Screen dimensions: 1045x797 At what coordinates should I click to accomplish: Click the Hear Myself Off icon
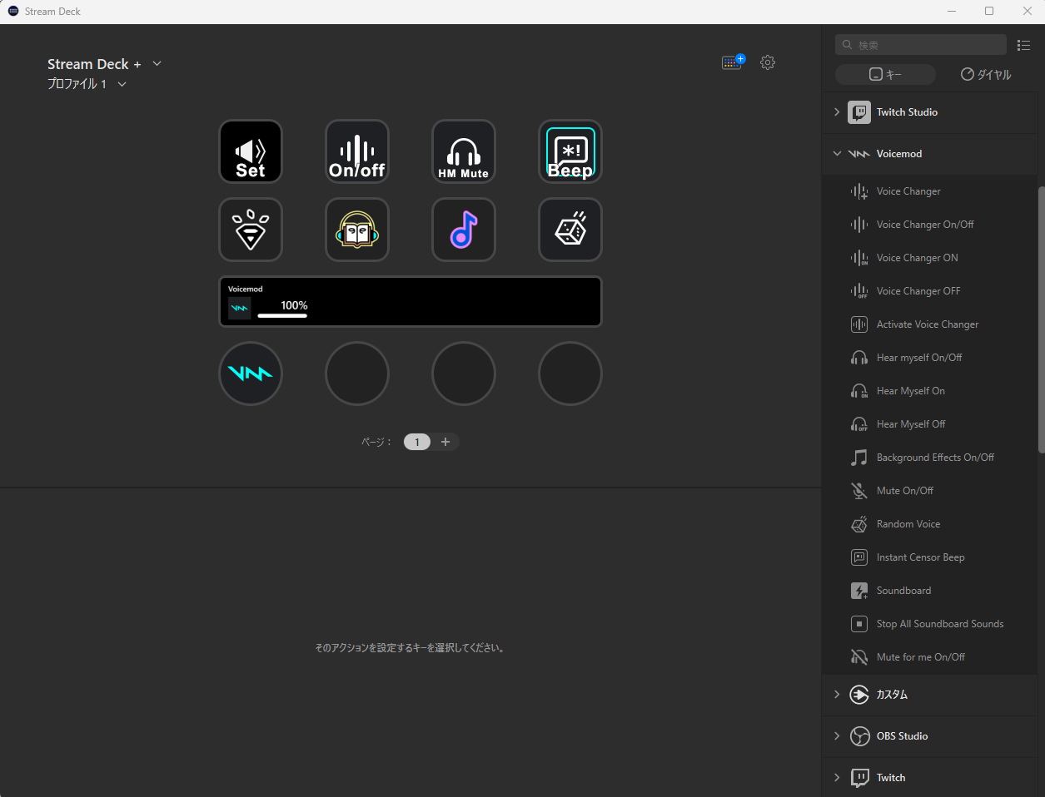tap(859, 424)
